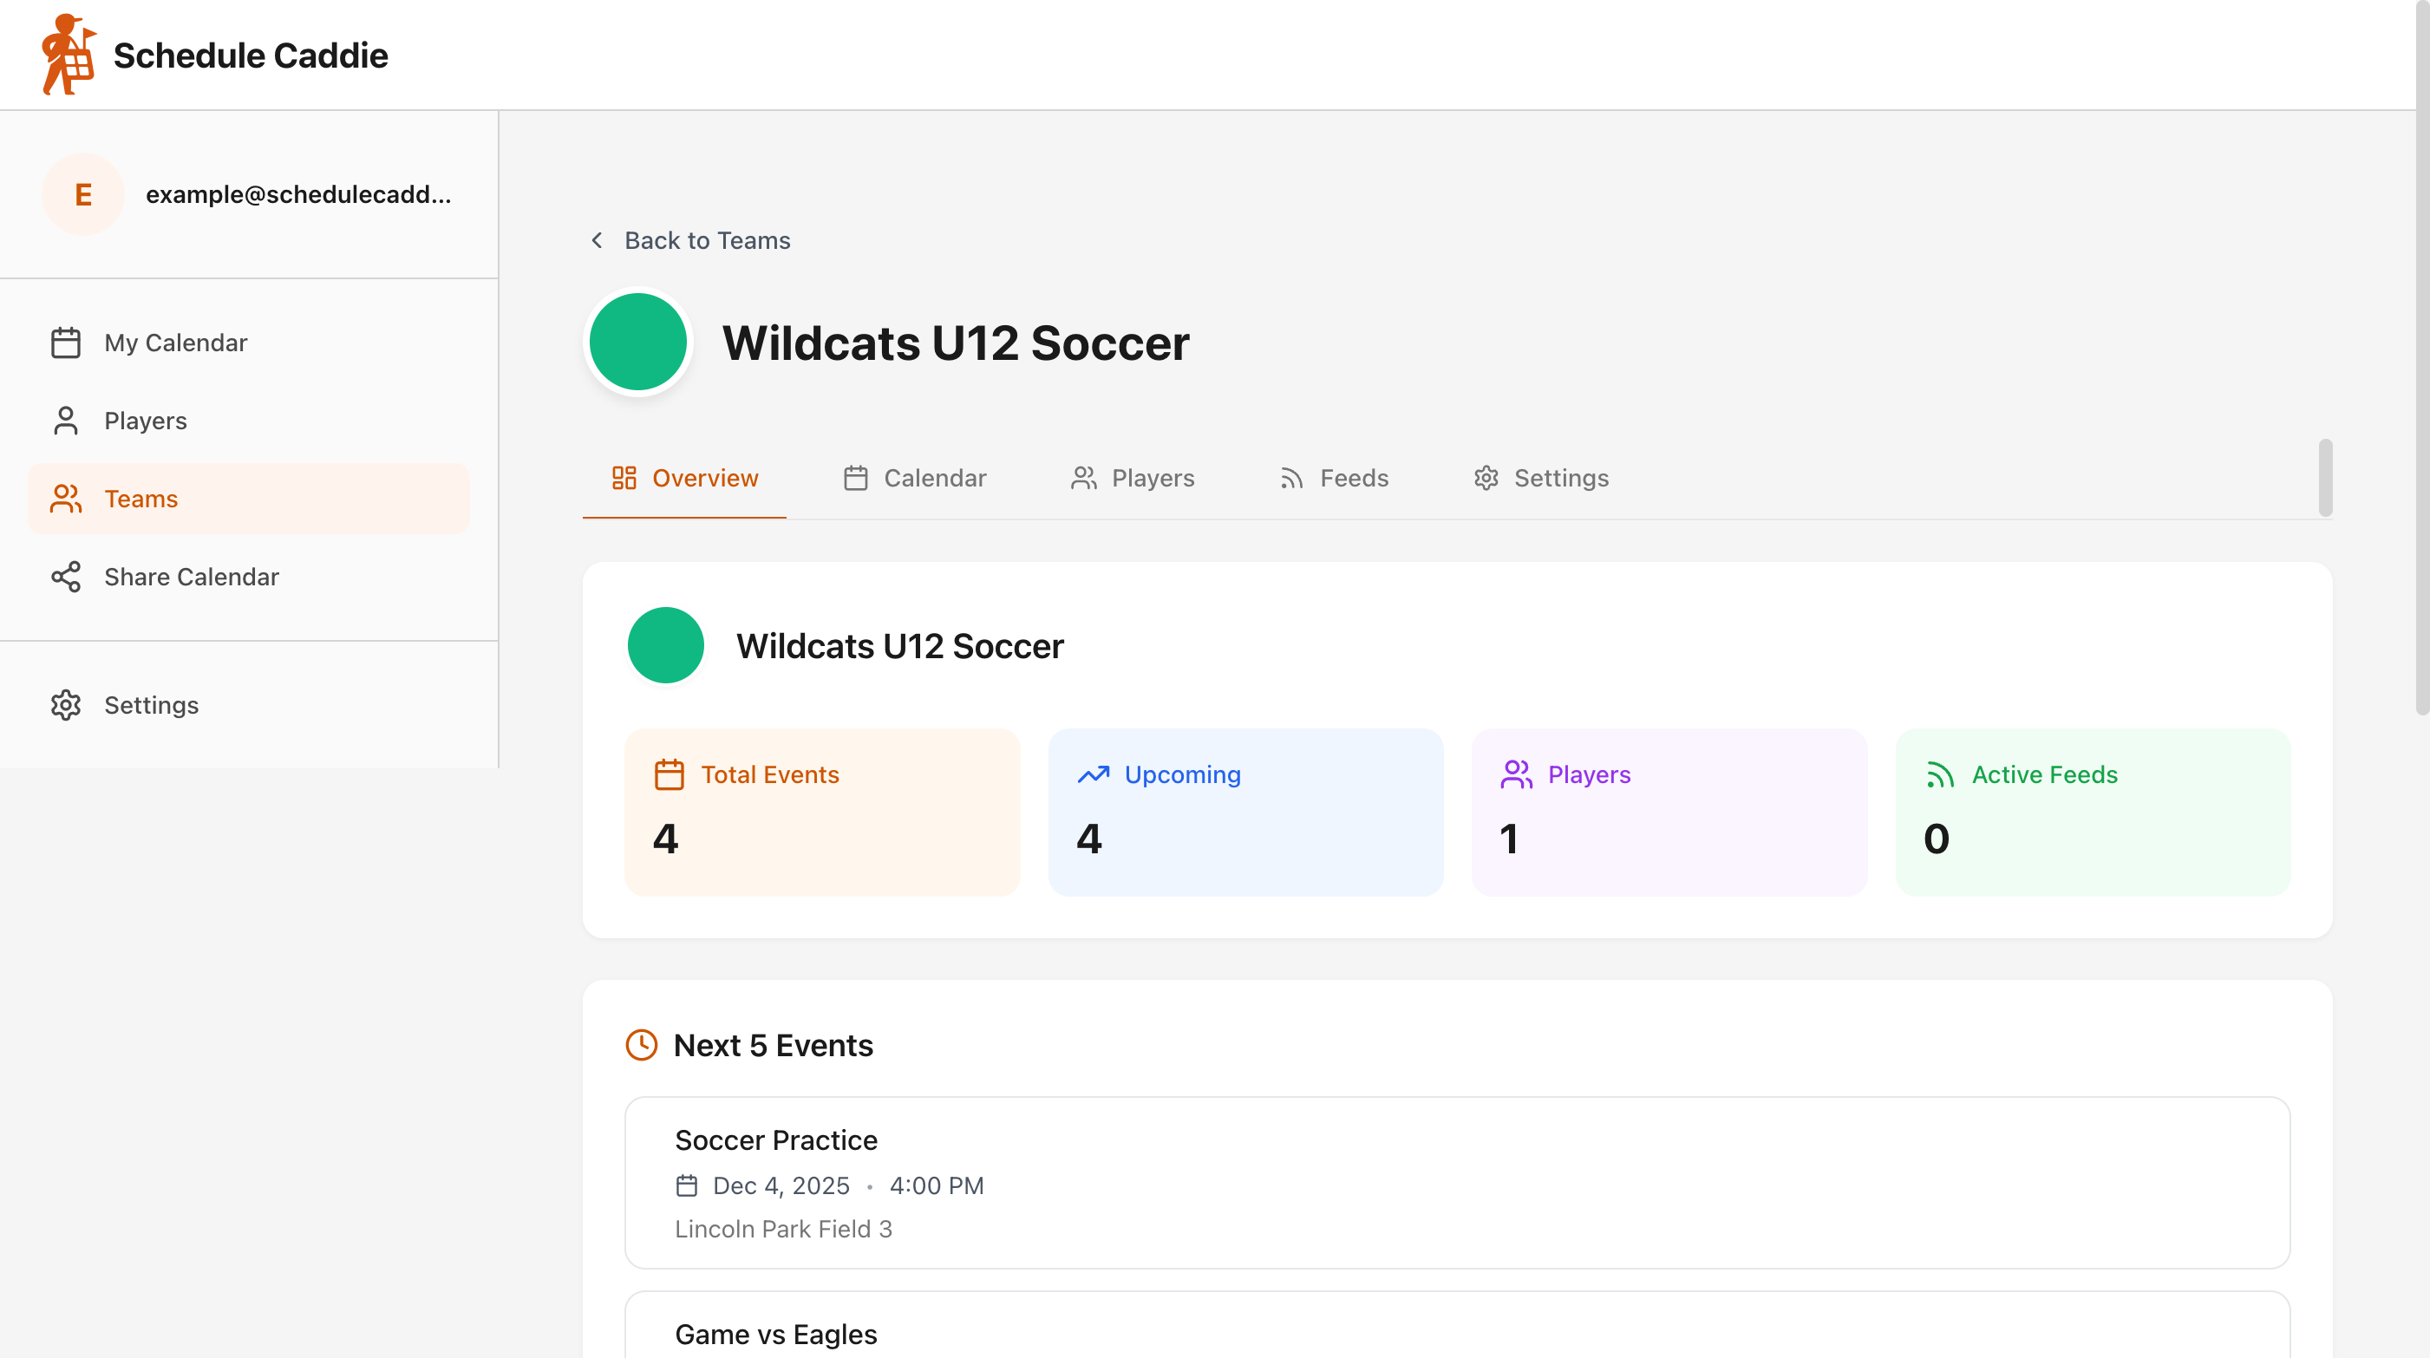
Task: Click the Schedule Caddie golfer logo
Action: coord(68,55)
